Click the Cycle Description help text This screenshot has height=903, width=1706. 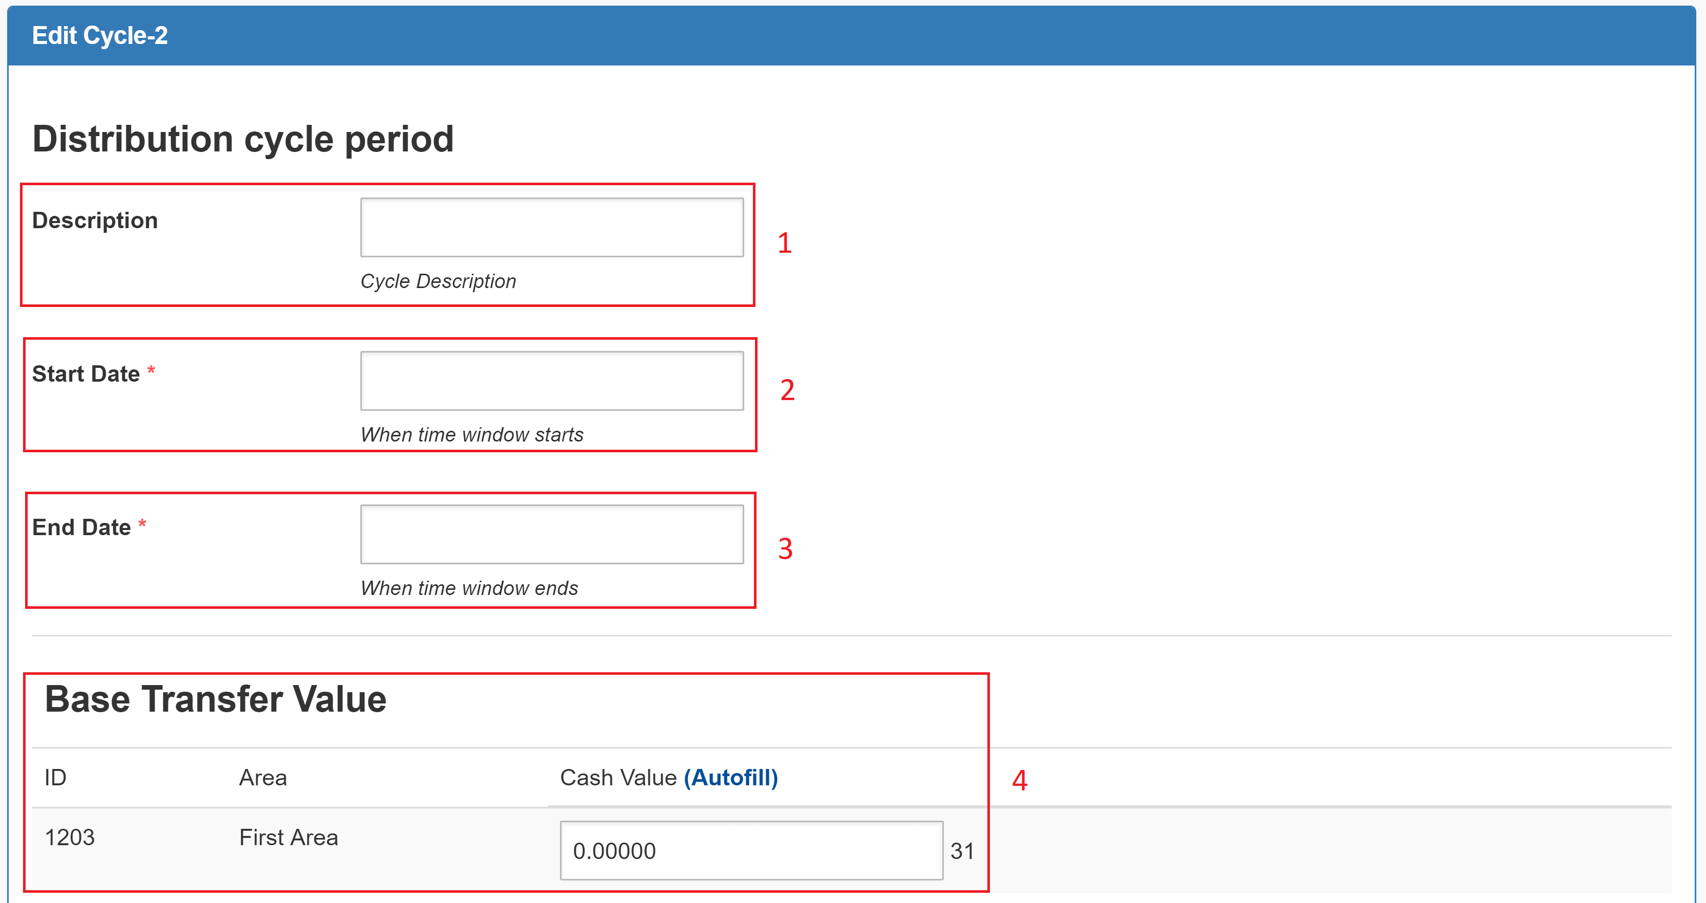(x=438, y=281)
